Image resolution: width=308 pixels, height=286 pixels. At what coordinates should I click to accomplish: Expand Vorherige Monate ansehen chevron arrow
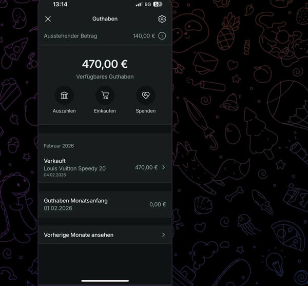[x=163, y=235]
